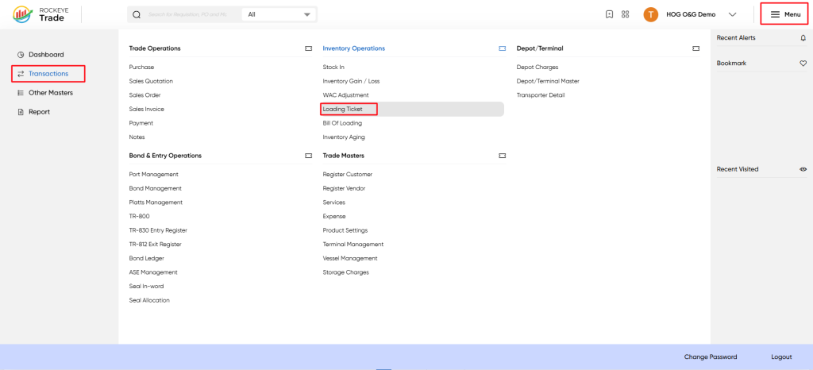Open Bond Ledger
813x370 pixels.
tap(147, 259)
